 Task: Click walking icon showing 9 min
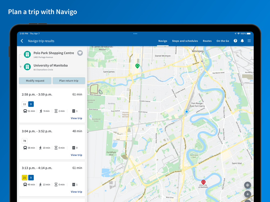(41, 111)
